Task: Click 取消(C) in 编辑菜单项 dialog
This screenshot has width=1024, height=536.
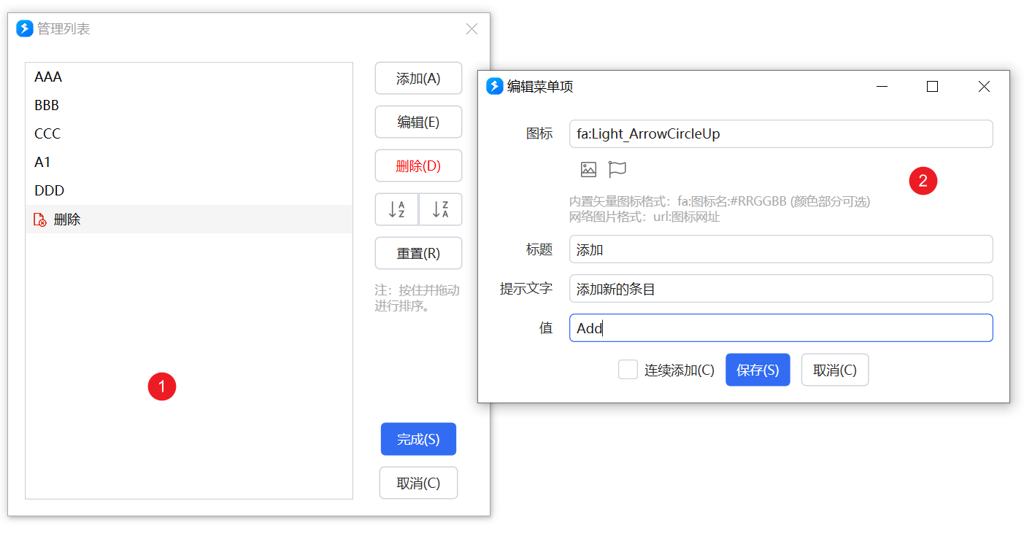Action: point(835,370)
